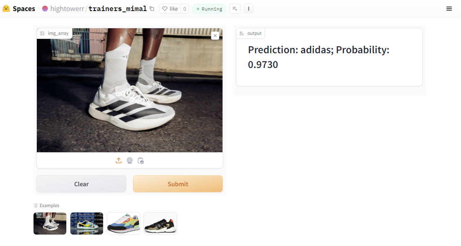Click the Submit button
The height and width of the screenshot is (246, 461).
point(178,184)
